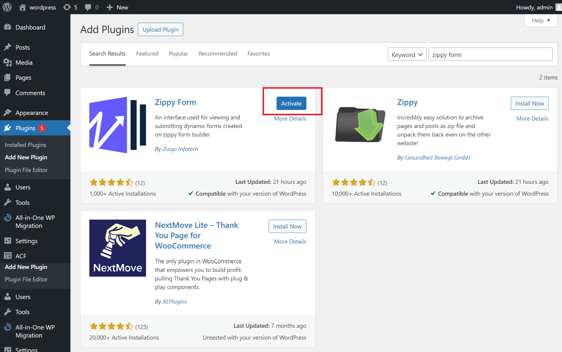Click the New plus icon
Image resolution: width=562 pixels, height=352 pixels.
point(110,7)
